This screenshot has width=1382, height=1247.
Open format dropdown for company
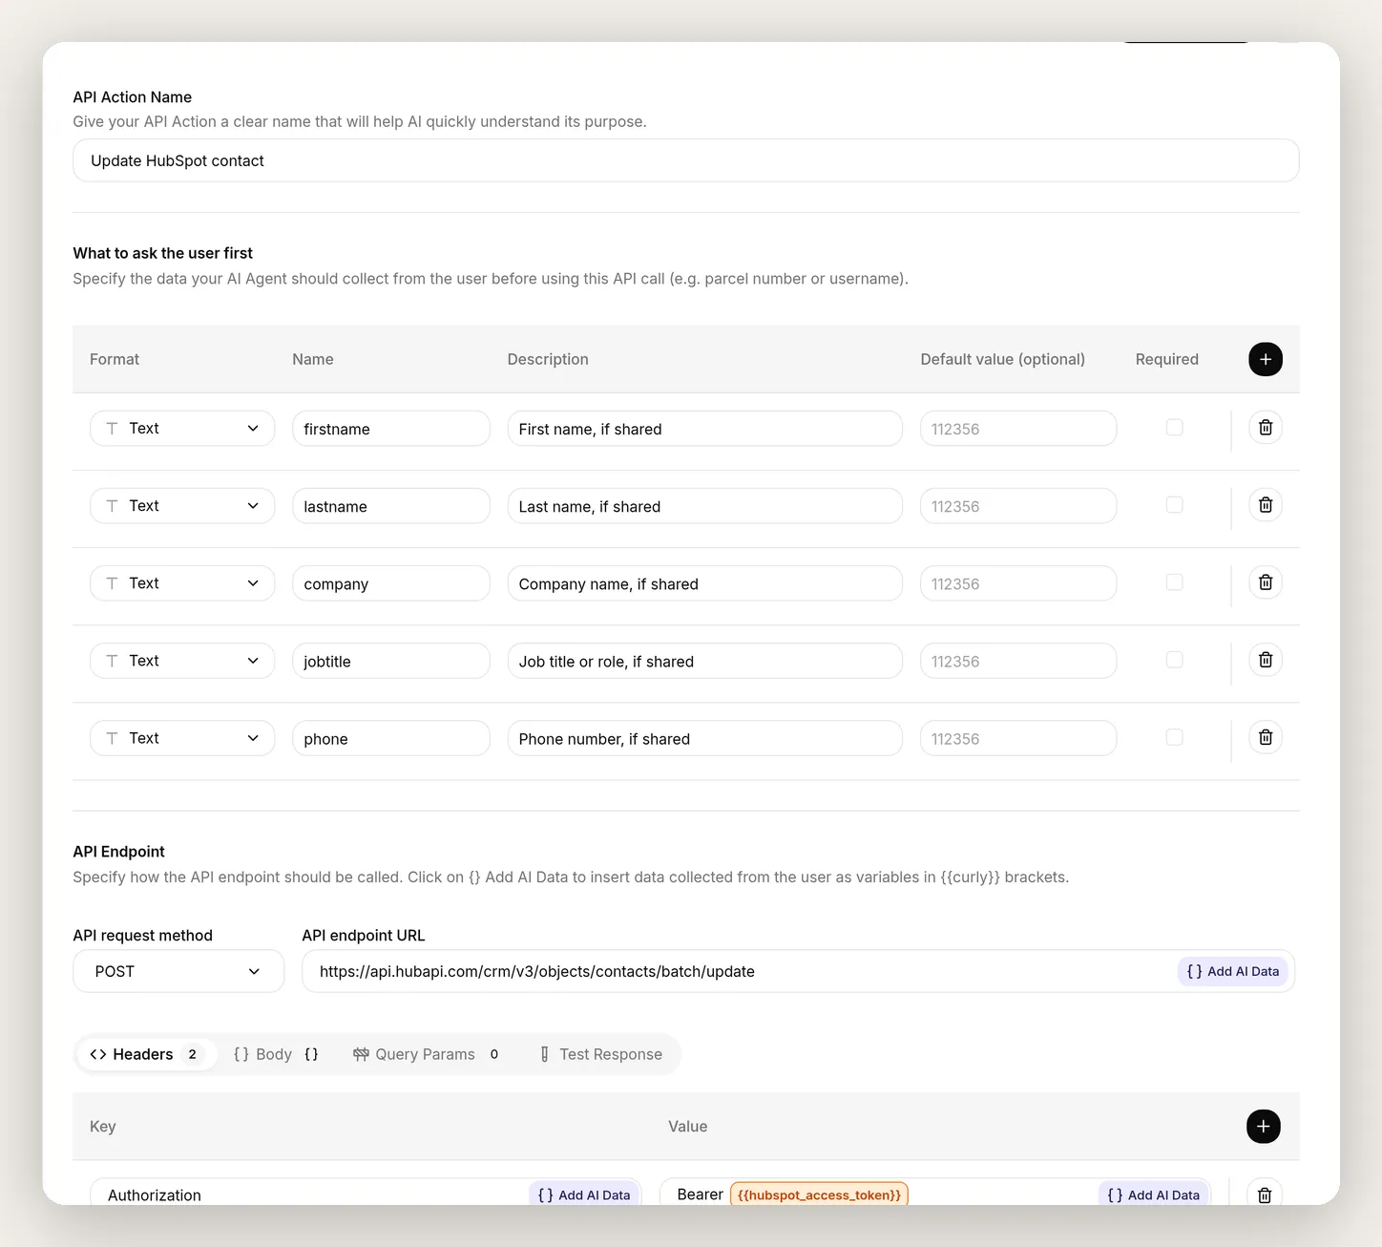click(x=182, y=583)
